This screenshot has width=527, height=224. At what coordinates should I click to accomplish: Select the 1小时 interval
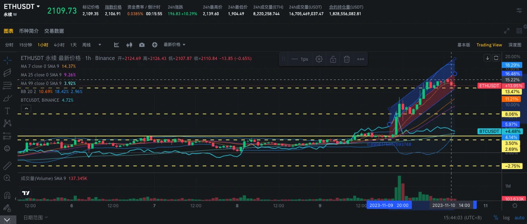pos(43,45)
